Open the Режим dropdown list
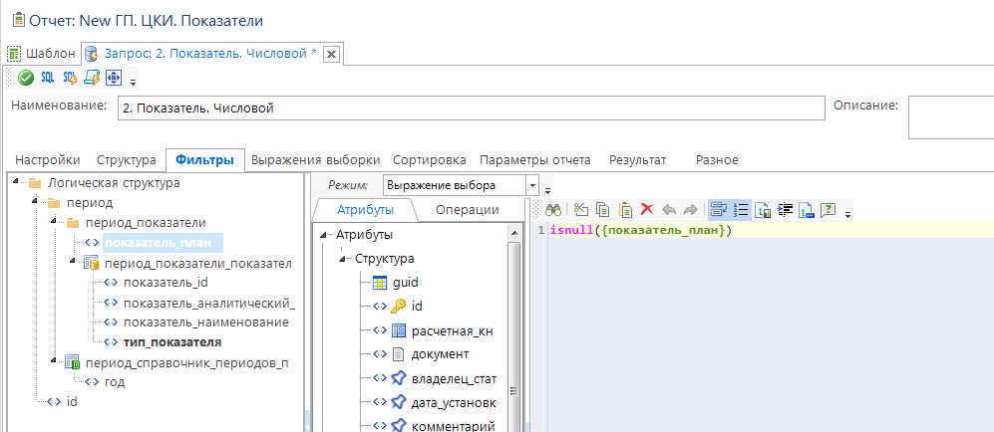The height and width of the screenshot is (432, 994). click(x=533, y=185)
